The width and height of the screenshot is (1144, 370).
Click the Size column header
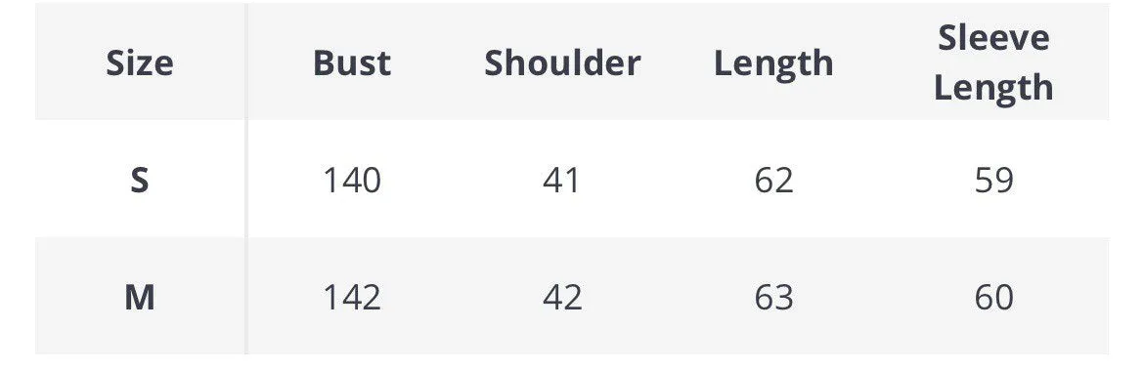[140, 63]
